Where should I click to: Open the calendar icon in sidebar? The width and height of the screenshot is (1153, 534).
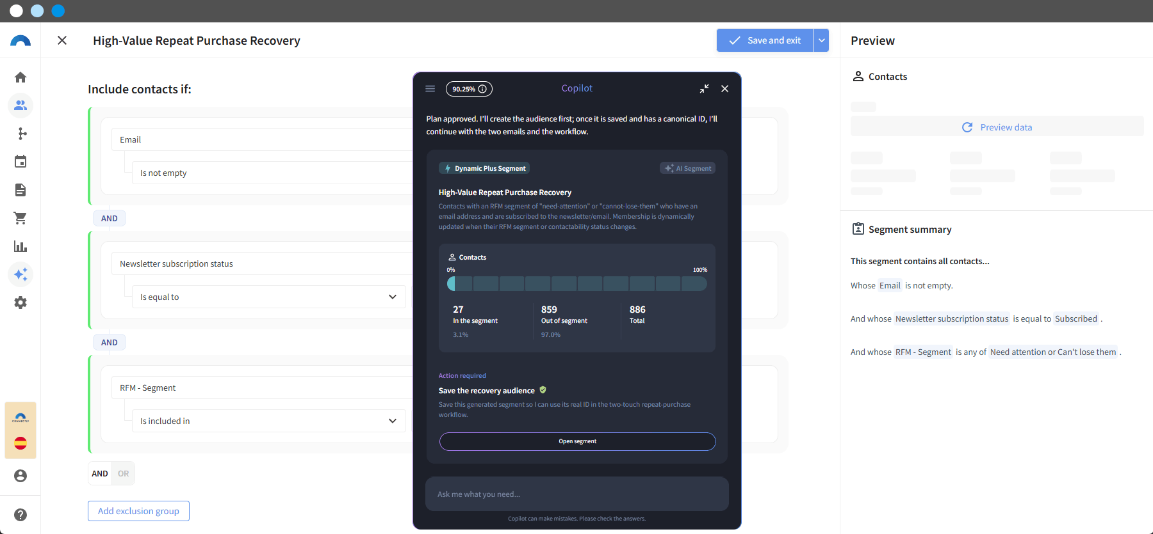[x=20, y=162]
